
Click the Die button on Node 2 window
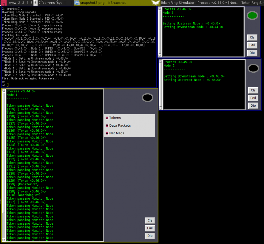tap(253, 106)
